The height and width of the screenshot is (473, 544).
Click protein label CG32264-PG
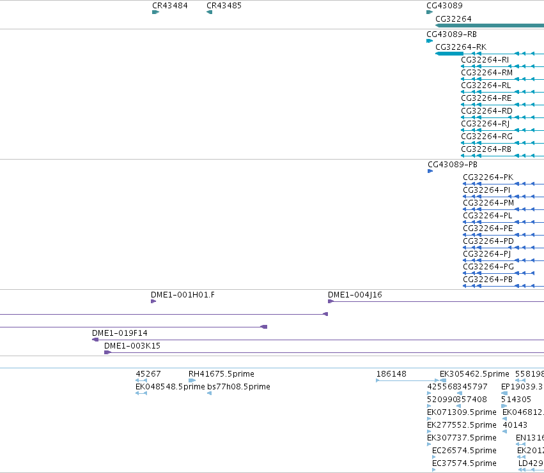[x=488, y=267]
